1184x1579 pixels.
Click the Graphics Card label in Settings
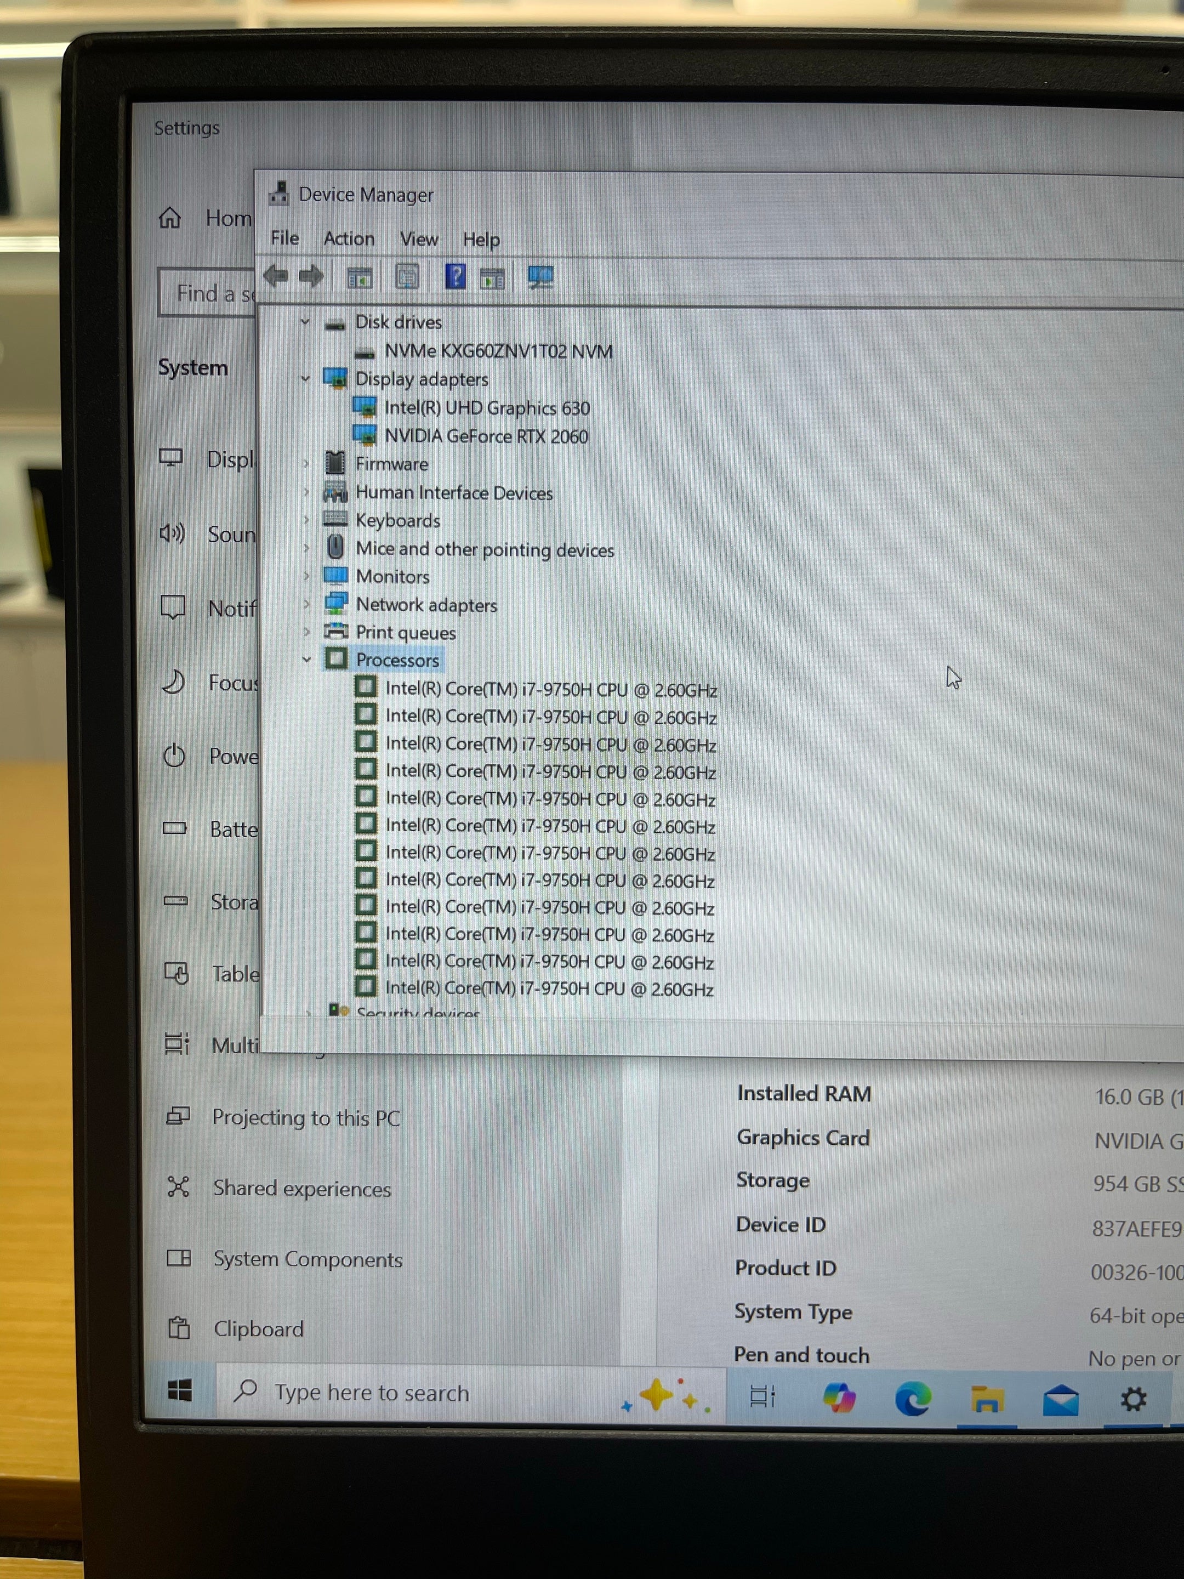tap(804, 1137)
